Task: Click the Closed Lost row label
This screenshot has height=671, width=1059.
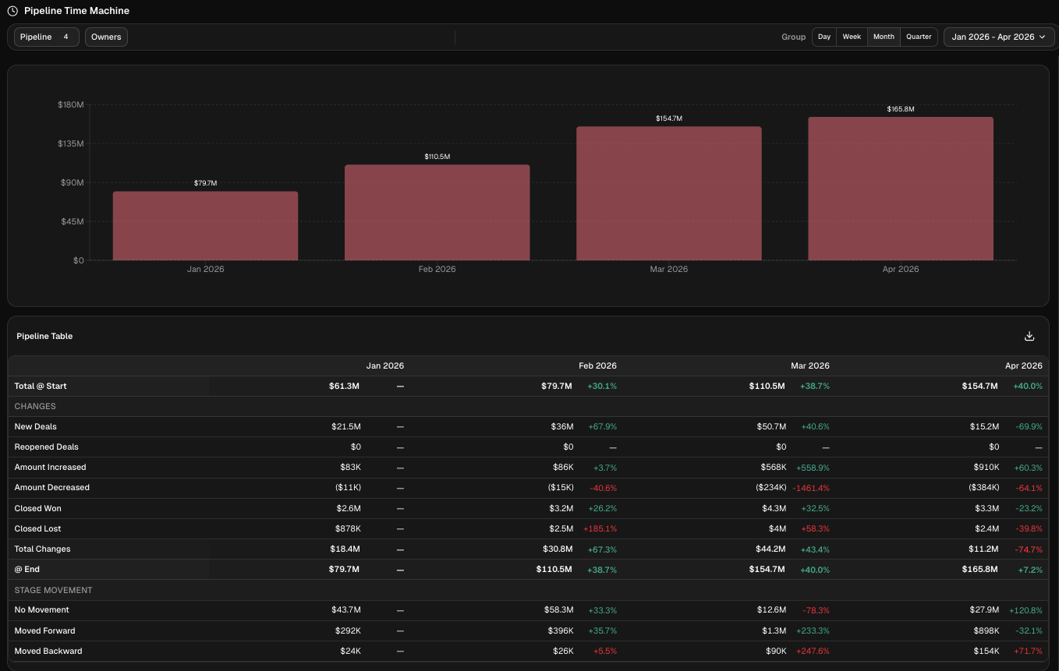Action: [x=37, y=528]
